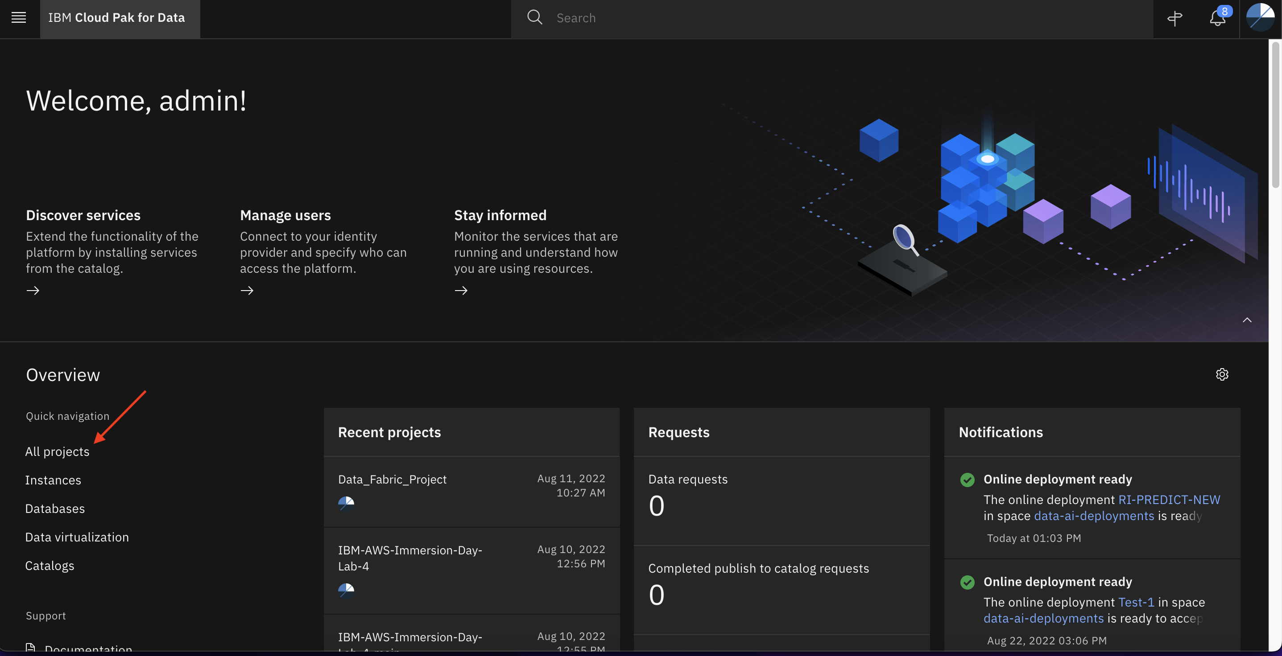Open the Test-1 deployment link
Viewport: 1282px width, 656px height.
1136,602
